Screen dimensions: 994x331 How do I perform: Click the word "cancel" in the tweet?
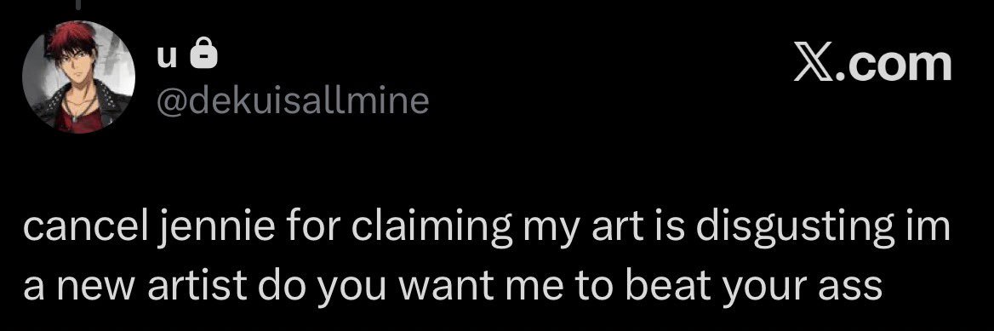click(89, 228)
